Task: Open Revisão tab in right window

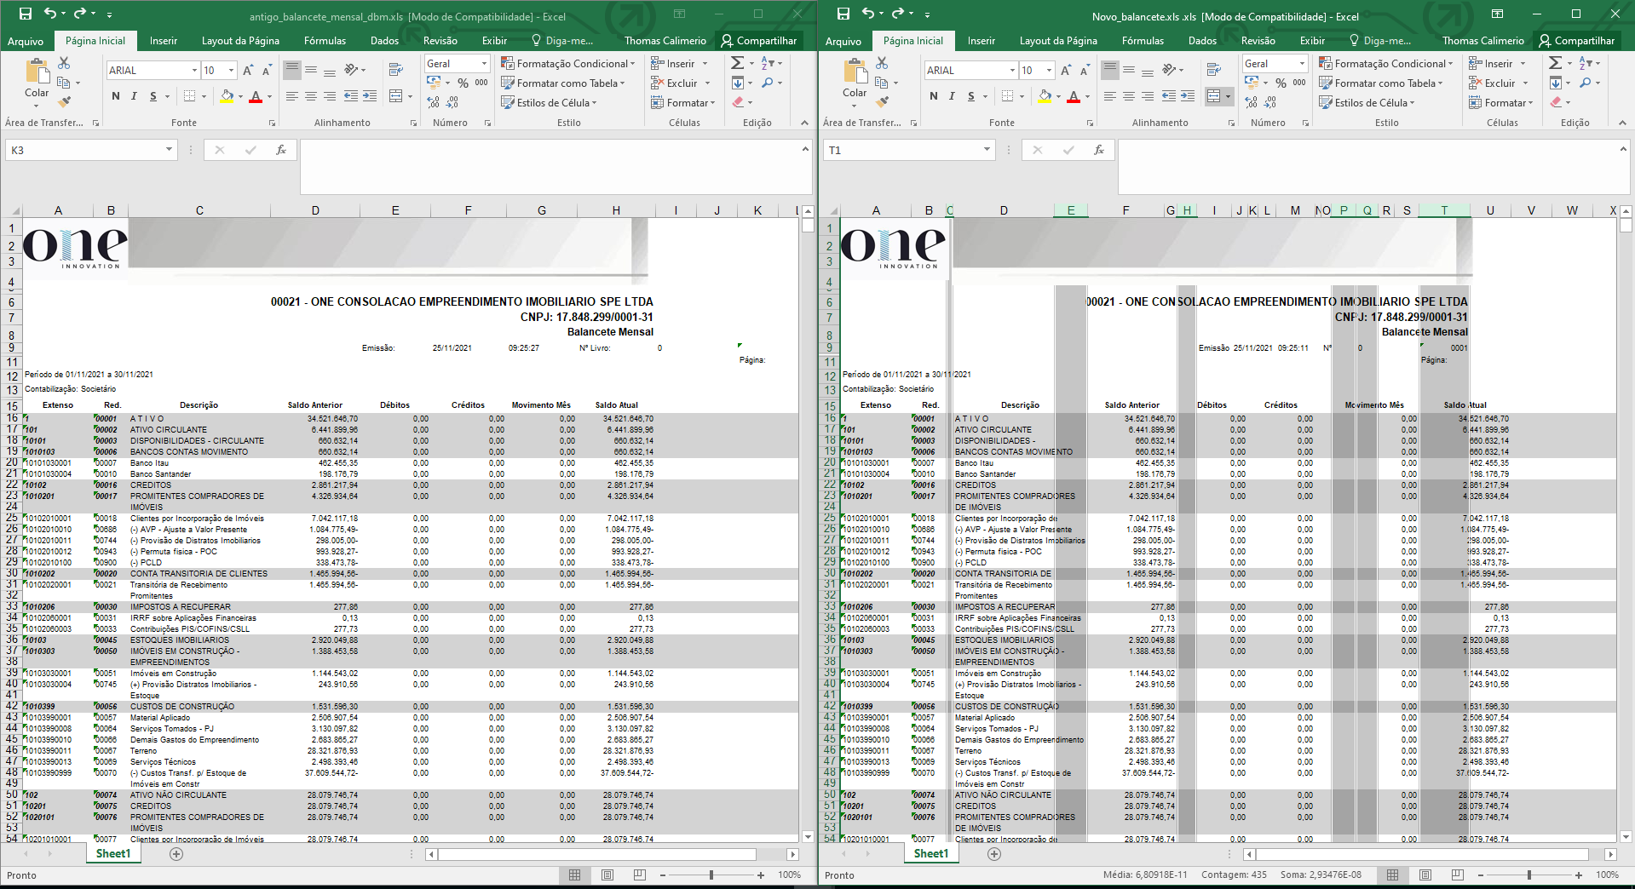Action: (1258, 41)
